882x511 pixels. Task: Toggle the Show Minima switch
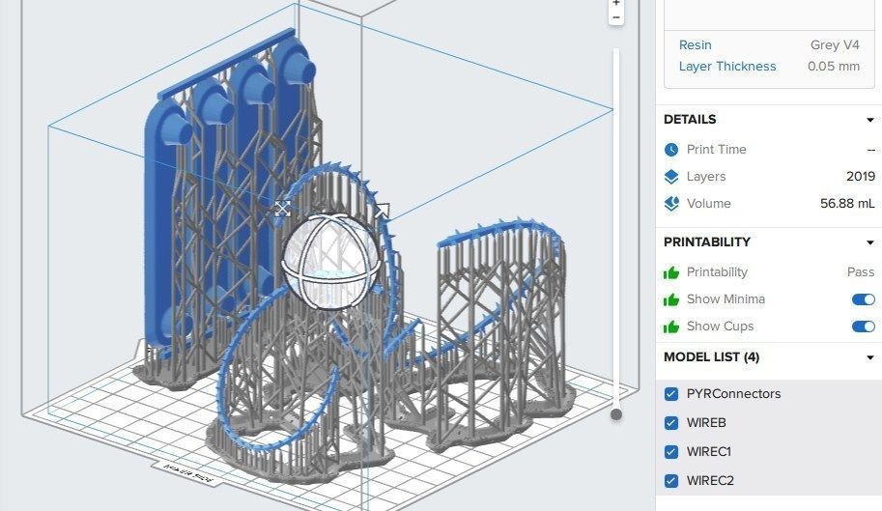tap(864, 299)
